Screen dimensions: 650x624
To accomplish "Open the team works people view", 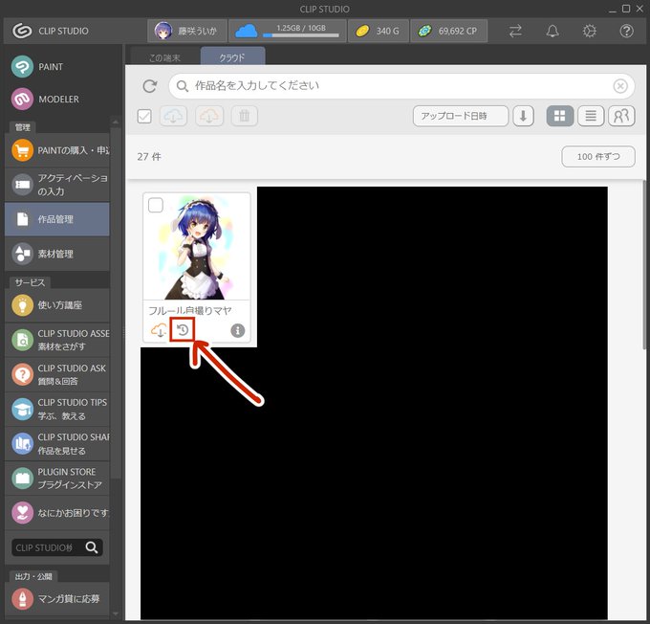I will [x=621, y=116].
